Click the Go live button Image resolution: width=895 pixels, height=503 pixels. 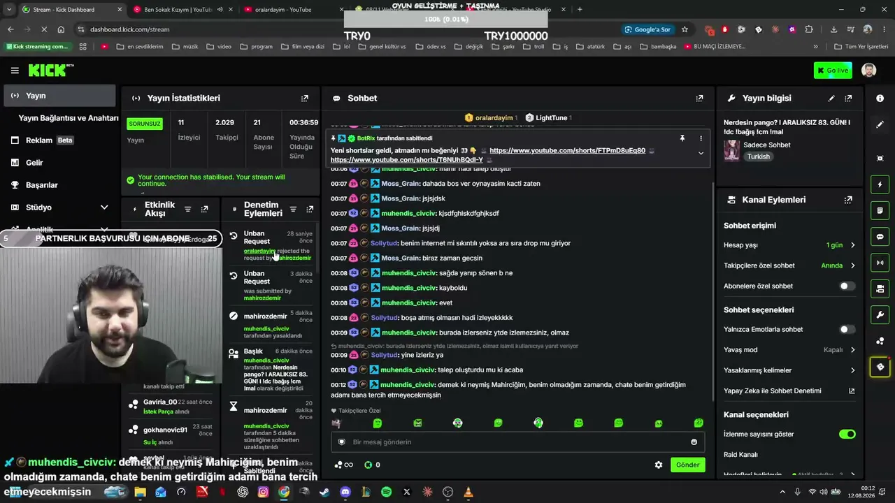(x=833, y=71)
